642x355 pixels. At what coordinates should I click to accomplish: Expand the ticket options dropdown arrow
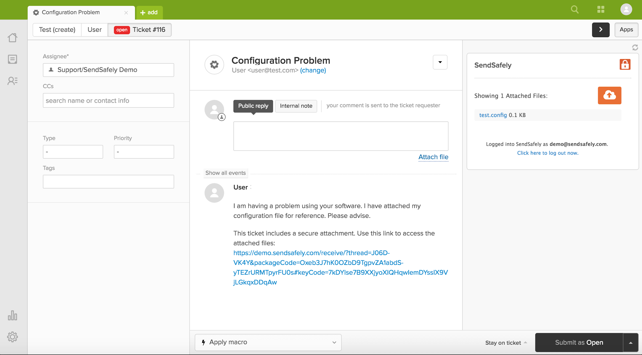[x=440, y=62]
